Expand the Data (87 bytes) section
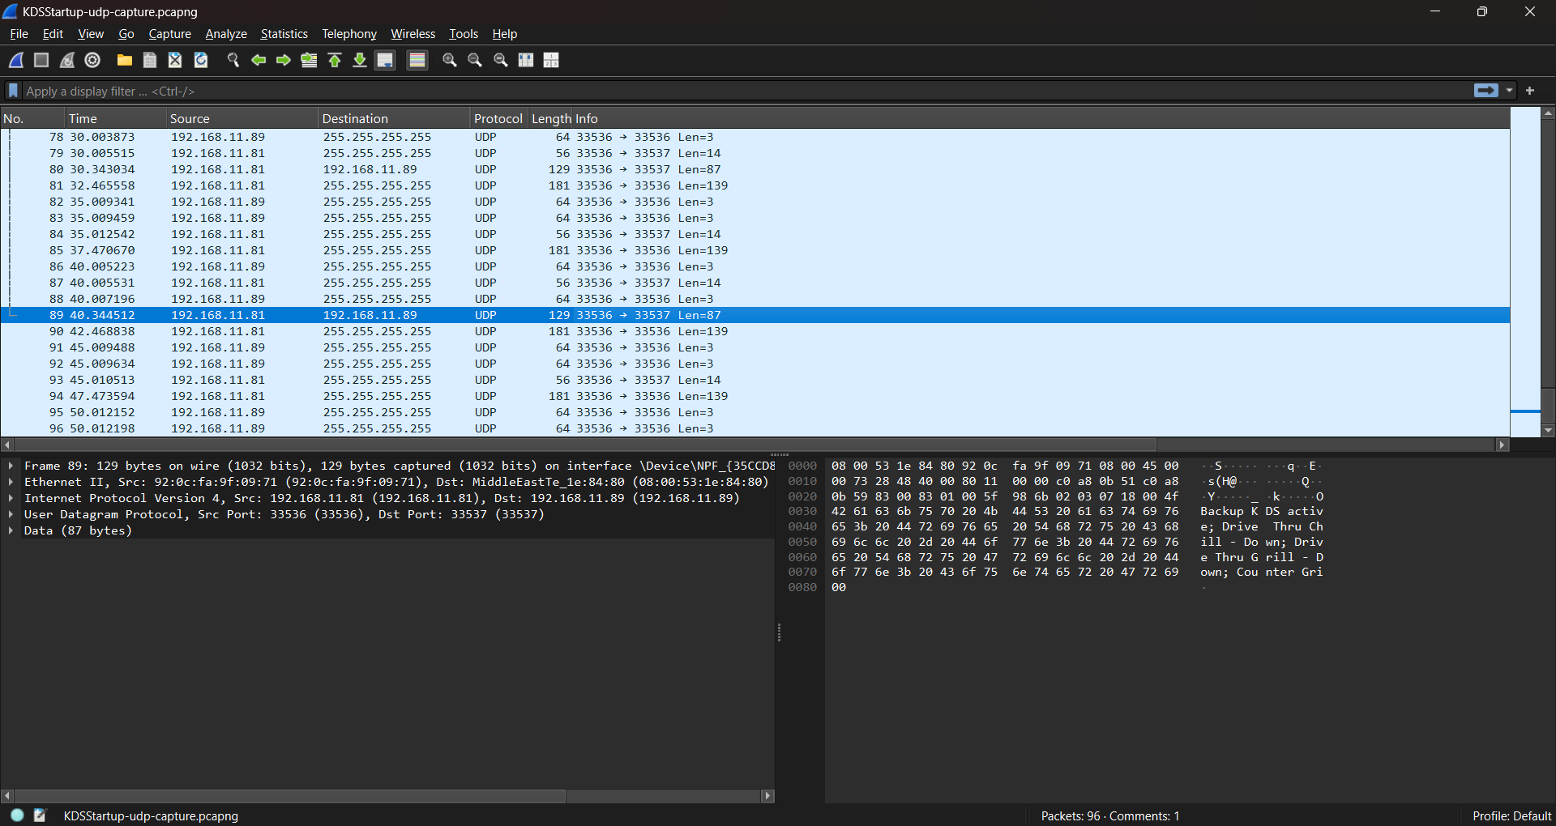 (x=11, y=530)
